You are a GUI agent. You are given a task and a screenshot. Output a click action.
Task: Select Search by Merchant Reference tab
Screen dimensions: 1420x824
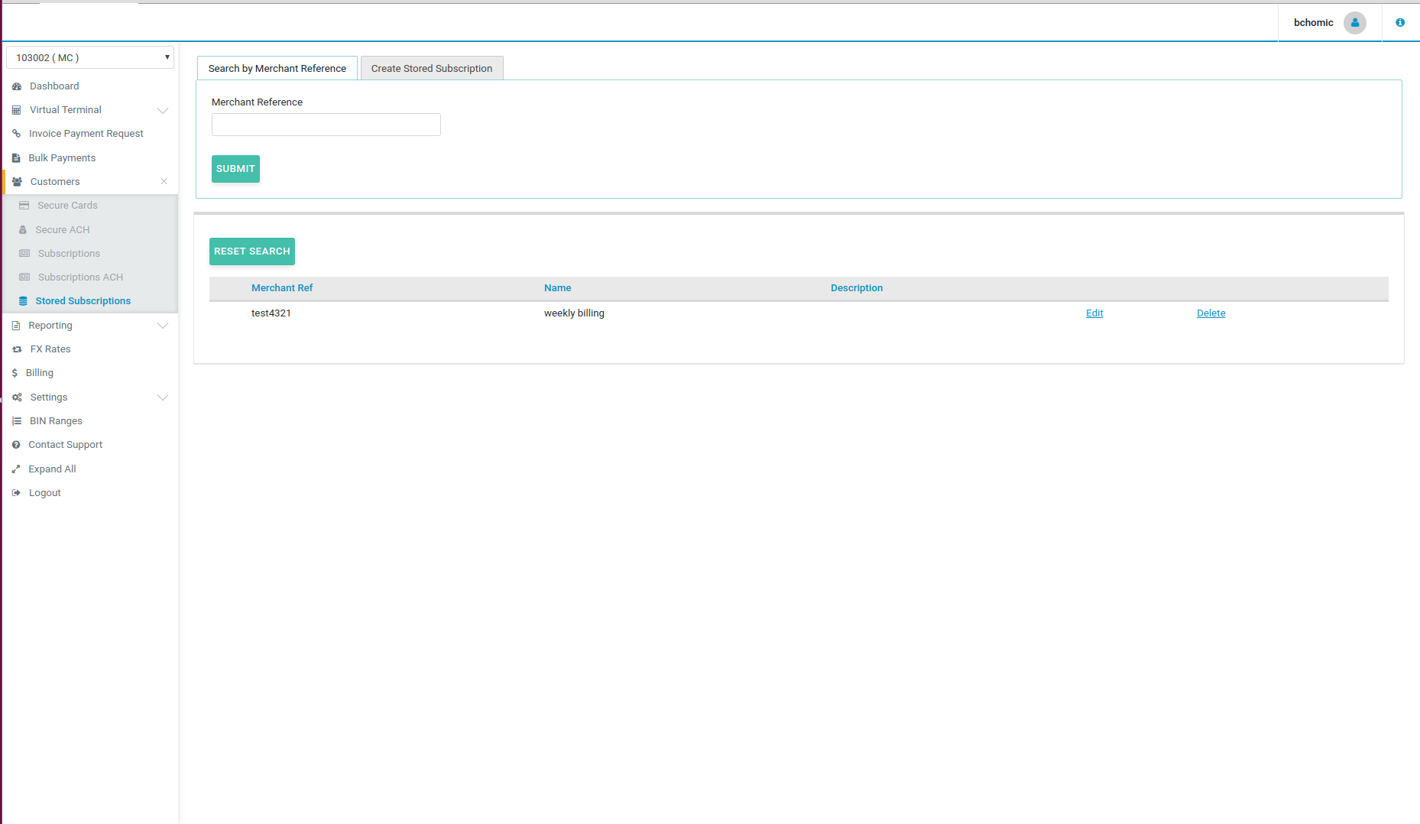[277, 69]
